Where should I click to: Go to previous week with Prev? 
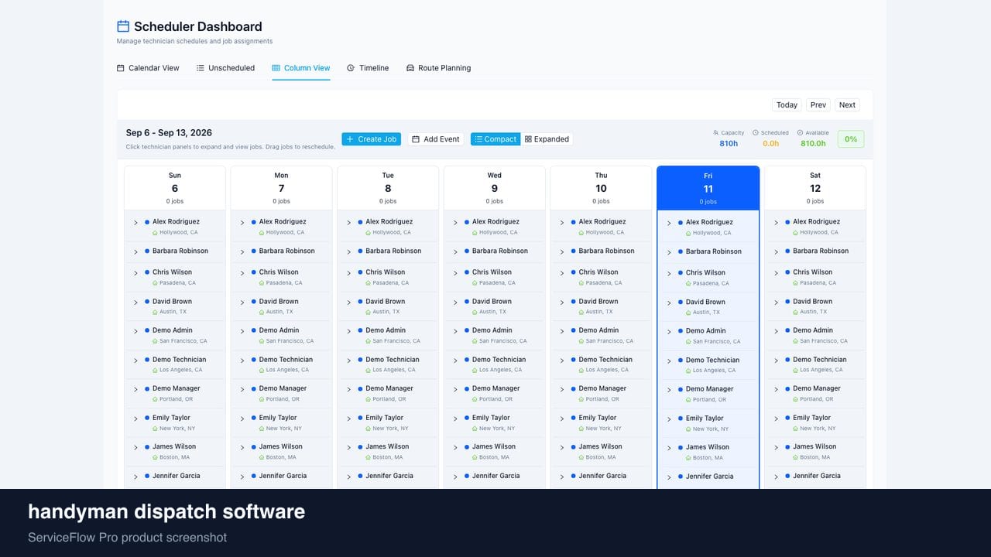click(818, 105)
